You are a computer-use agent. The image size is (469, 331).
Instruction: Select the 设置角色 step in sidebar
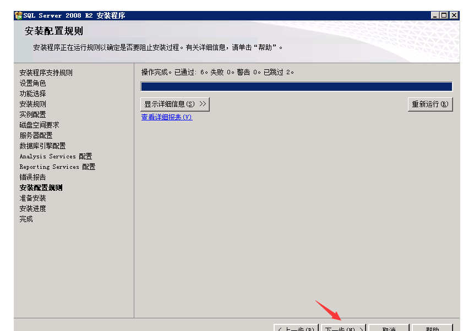tap(32, 83)
